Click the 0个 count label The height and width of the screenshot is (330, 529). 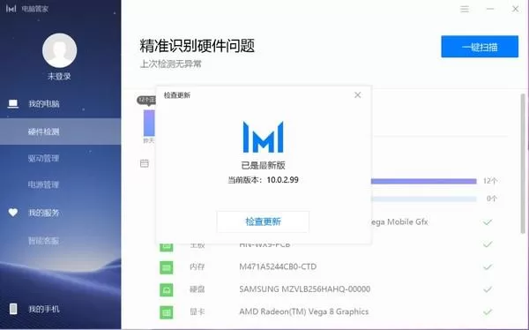coord(492,199)
